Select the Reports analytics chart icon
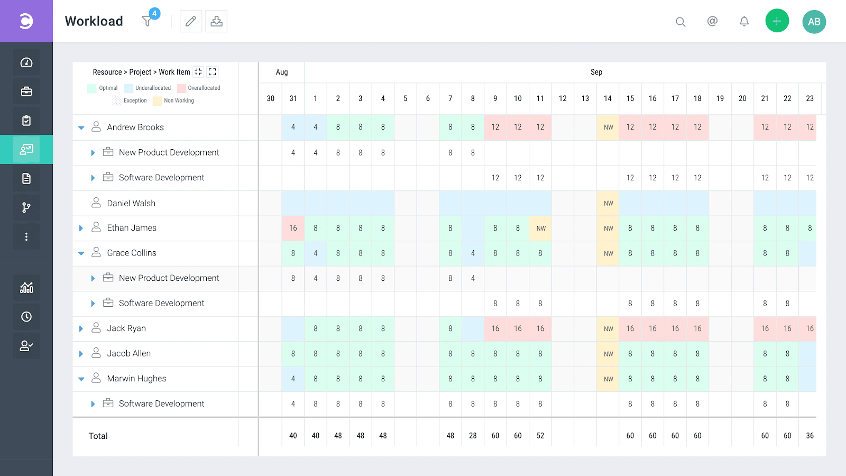846x476 pixels. click(x=26, y=287)
